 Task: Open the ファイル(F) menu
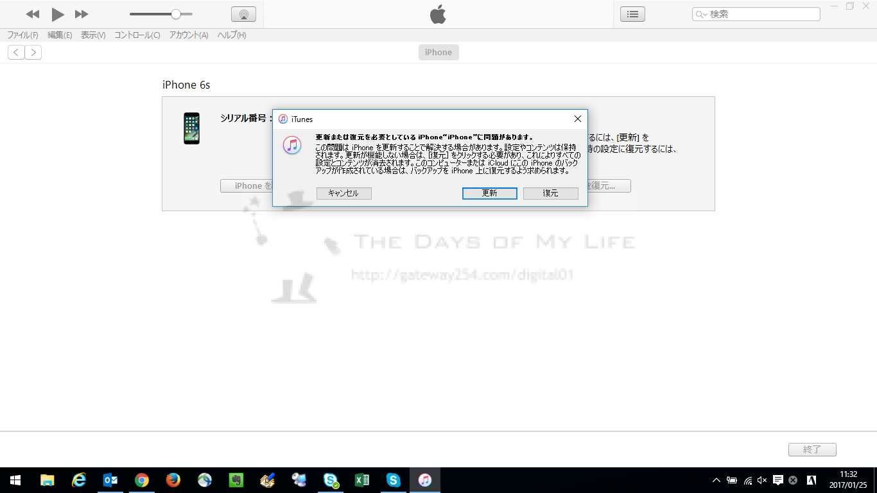coord(22,35)
